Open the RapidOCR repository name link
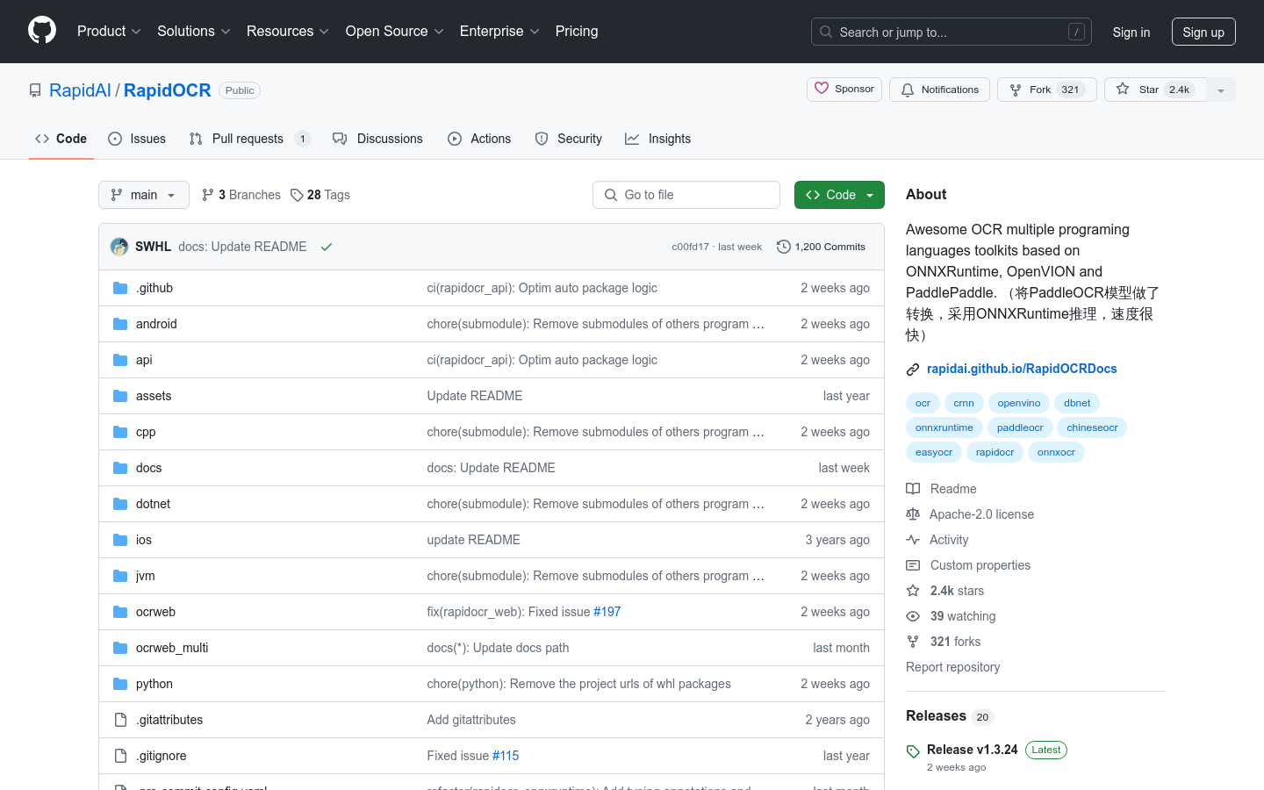This screenshot has width=1264, height=790. (168, 90)
